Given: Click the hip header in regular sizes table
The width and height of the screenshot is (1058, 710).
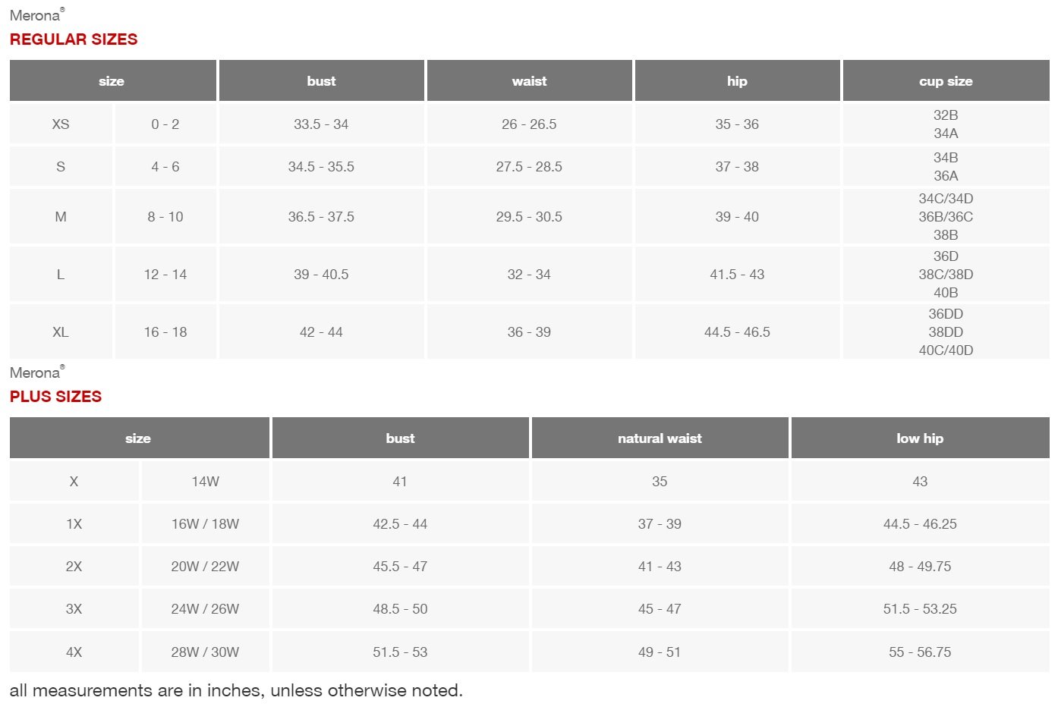Looking at the screenshot, I should (737, 81).
